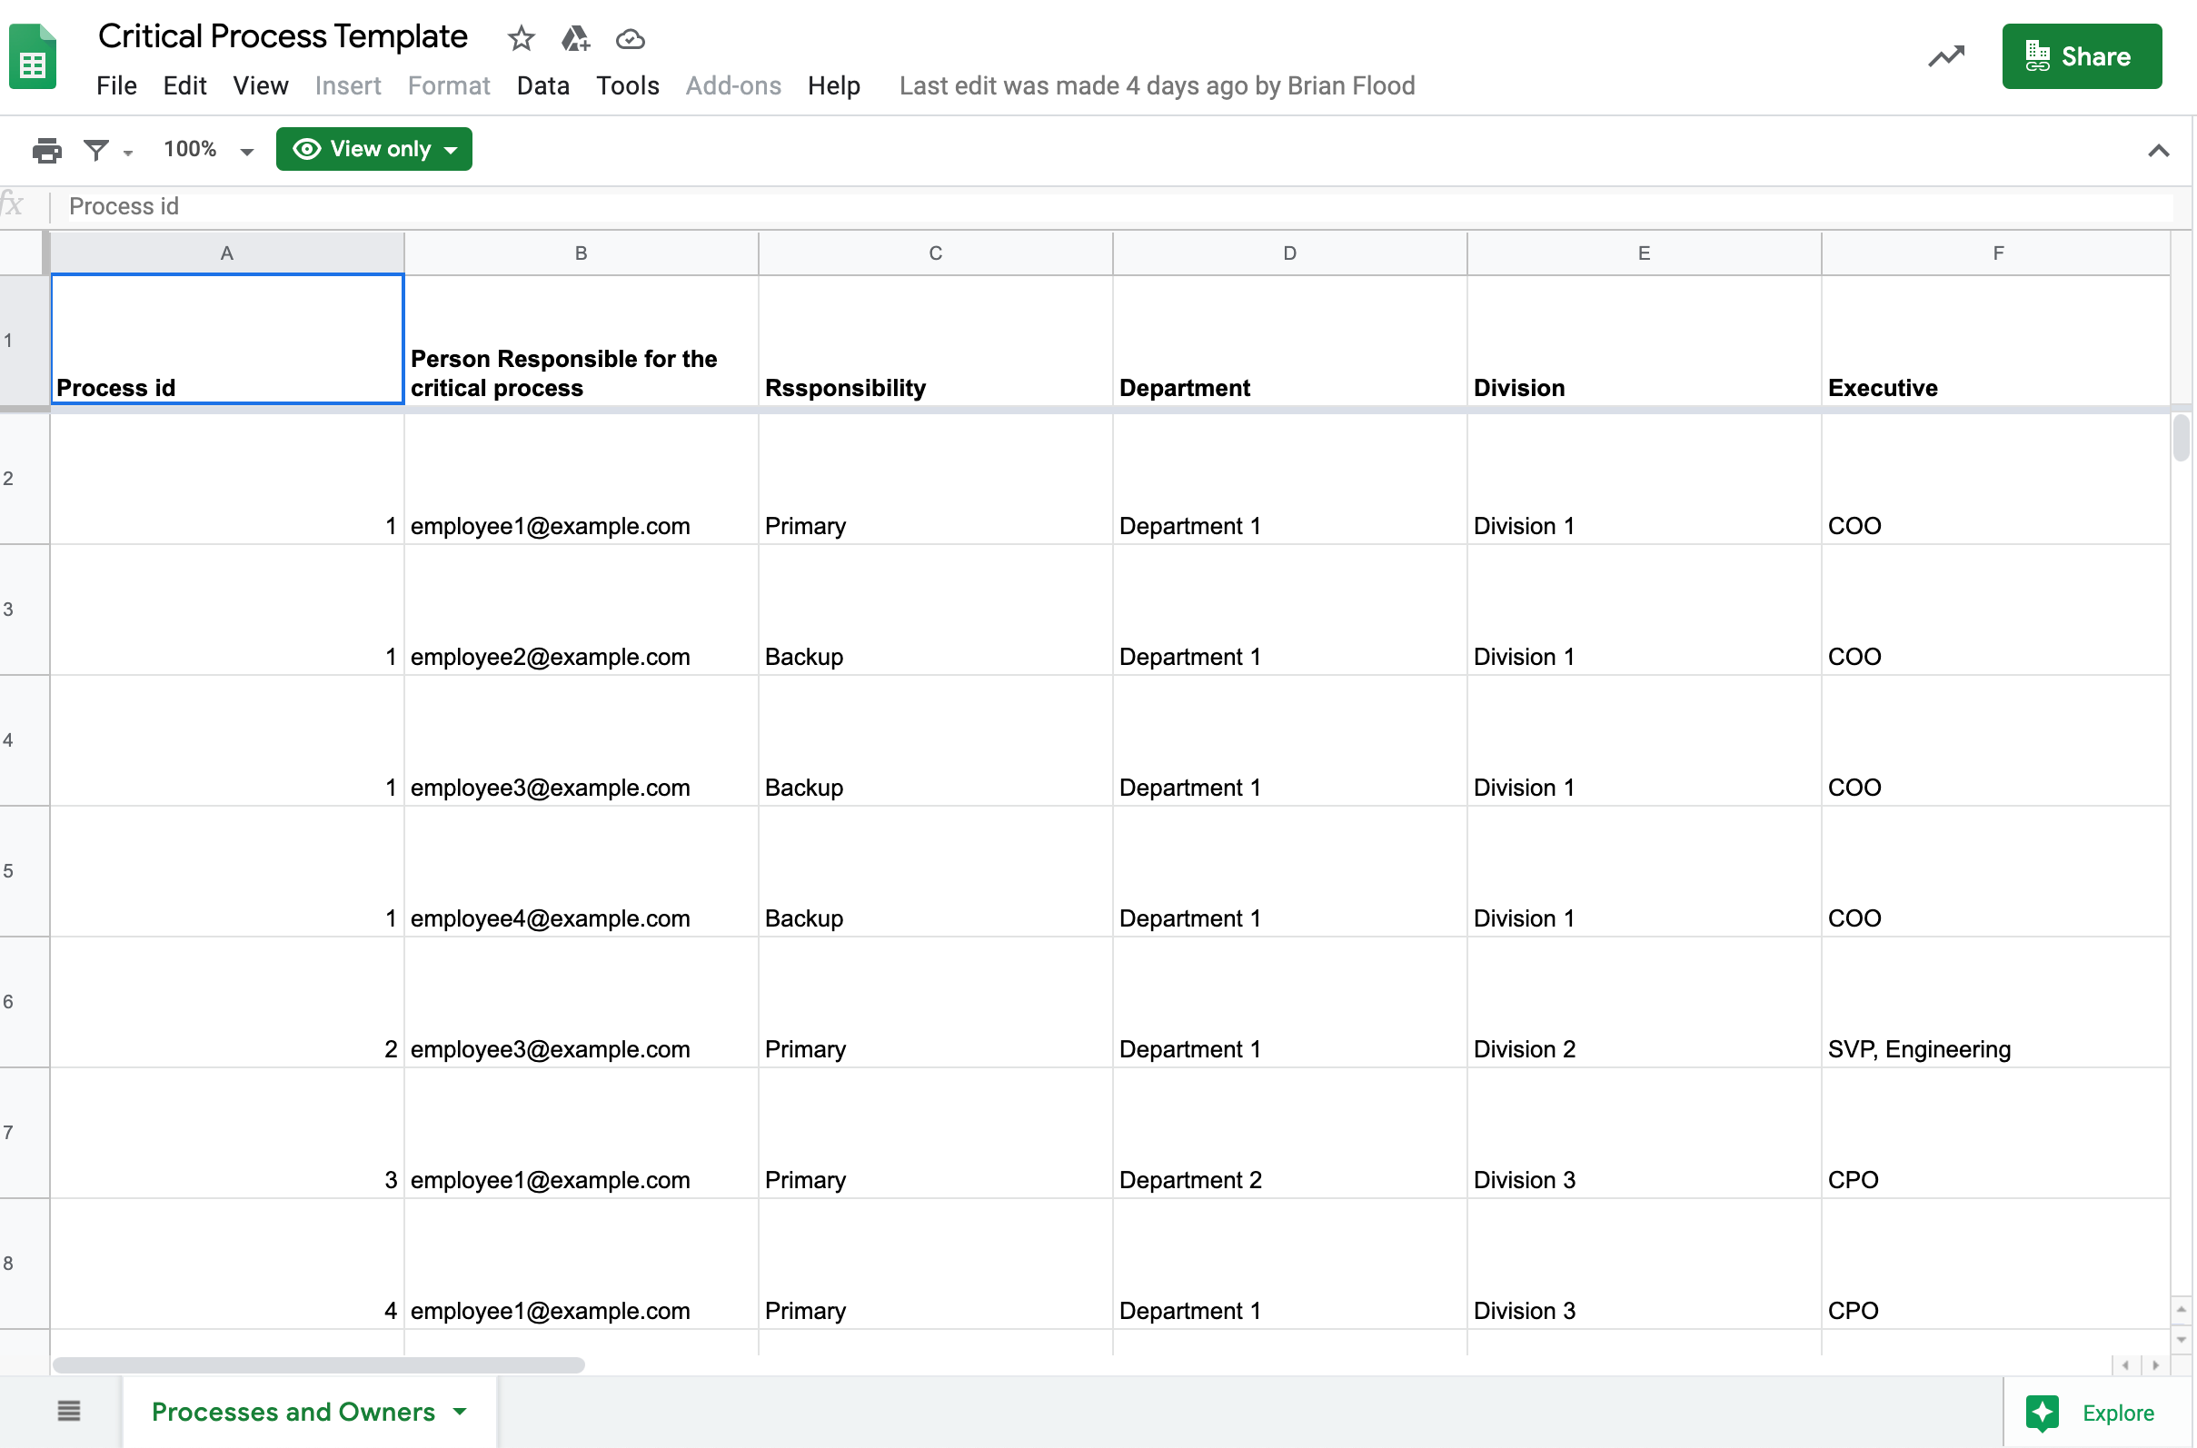Open the View menu
Viewport: 2197px width, 1448px height.
pyautogui.click(x=261, y=86)
